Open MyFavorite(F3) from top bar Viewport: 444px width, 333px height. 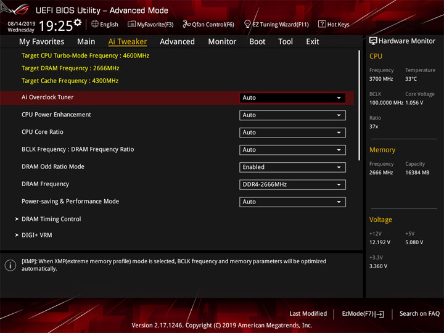(150, 24)
